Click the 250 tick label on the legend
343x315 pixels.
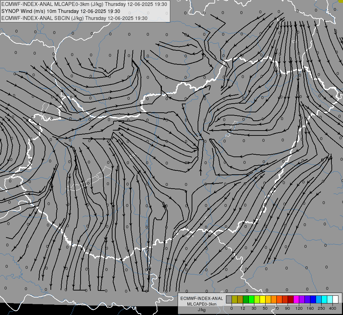(321, 308)
